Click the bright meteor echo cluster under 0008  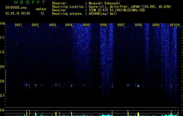click(x=138, y=86)
